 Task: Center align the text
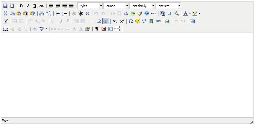(x=58, y=6)
